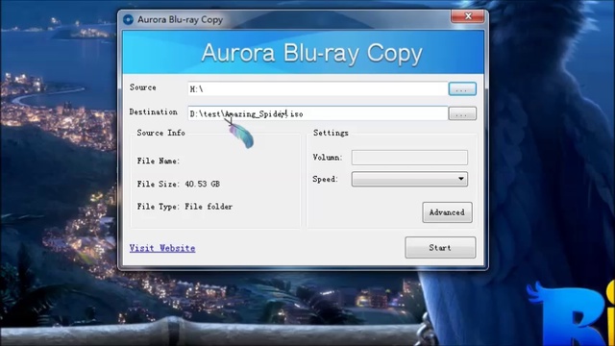Click the Aurora Blu-ray Copy banner heading
The image size is (615, 346).
coord(311,53)
